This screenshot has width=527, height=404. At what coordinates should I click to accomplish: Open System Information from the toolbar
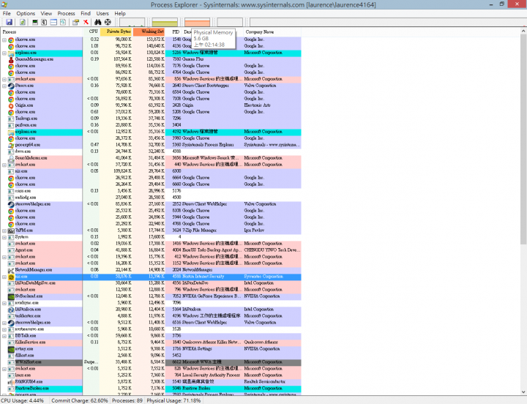coord(34,22)
